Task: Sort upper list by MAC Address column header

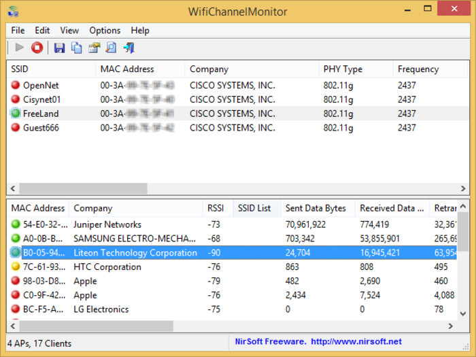Action: pos(140,69)
